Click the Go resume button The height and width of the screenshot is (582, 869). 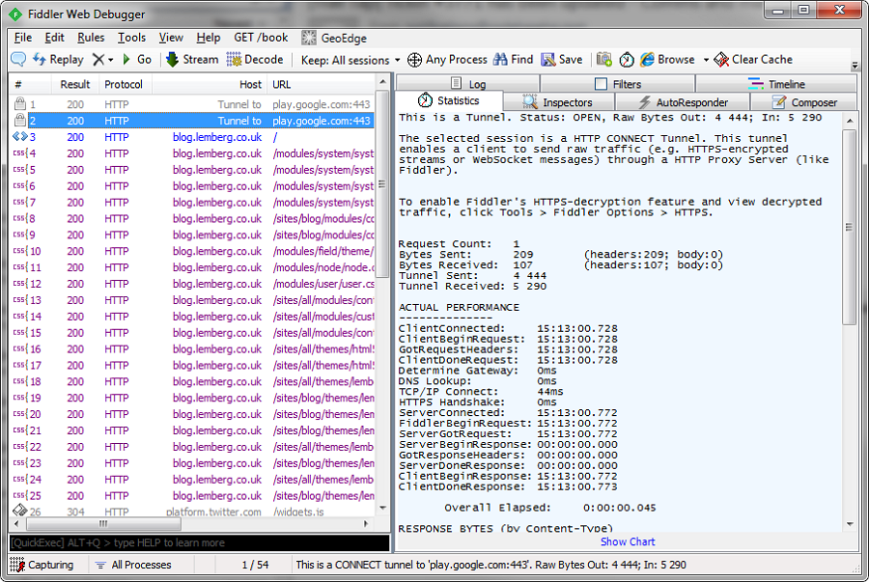[136, 59]
